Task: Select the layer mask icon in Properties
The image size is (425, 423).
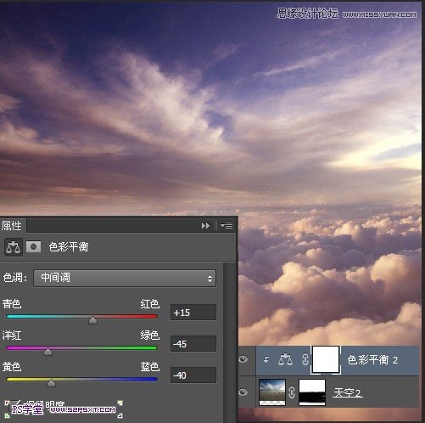Action: coord(33,247)
